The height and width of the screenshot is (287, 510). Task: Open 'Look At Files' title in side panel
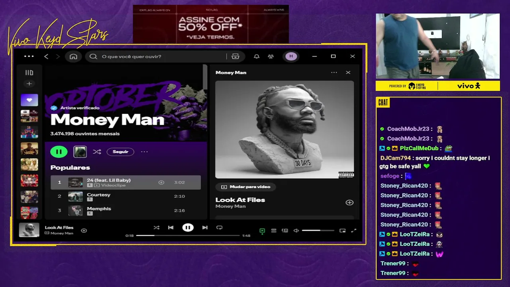click(x=240, y=200)
